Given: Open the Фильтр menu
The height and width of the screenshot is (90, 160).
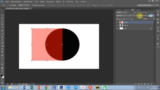Looking at the screenshot, I should (x=58, y=2).
